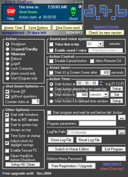
Task: Click Exit Program
Action: (x=114, y=149)
